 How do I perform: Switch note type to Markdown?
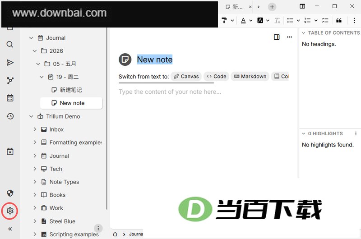[250, 76]
